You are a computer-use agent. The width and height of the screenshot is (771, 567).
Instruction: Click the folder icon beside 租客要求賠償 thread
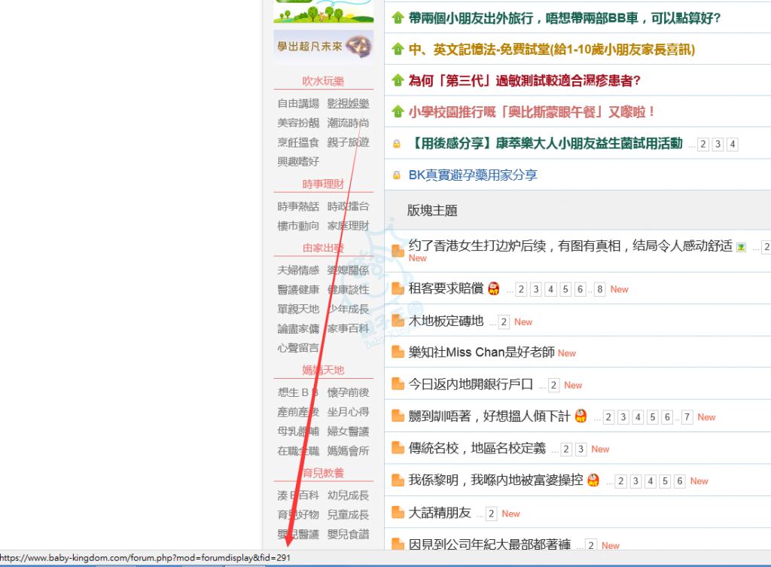click(398, 289)
